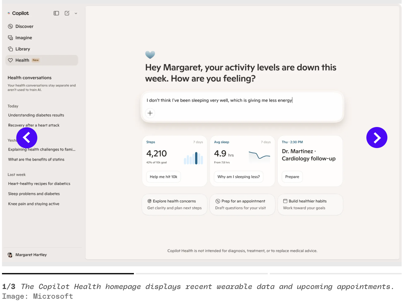Start a new chat with compose icon

[67, 13]
